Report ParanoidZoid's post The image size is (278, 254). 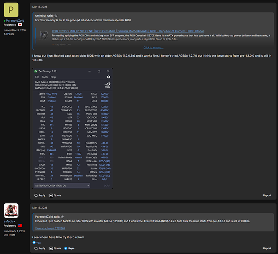pyautogui.click(x=267, y=195)
